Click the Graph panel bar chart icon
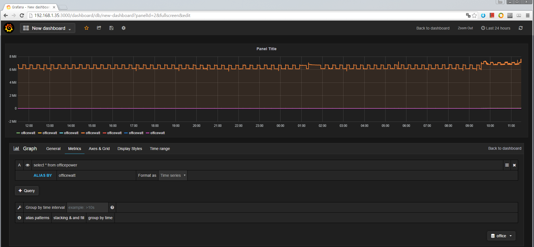Viewport: 534px width, 247px height. tap(16, 149)
